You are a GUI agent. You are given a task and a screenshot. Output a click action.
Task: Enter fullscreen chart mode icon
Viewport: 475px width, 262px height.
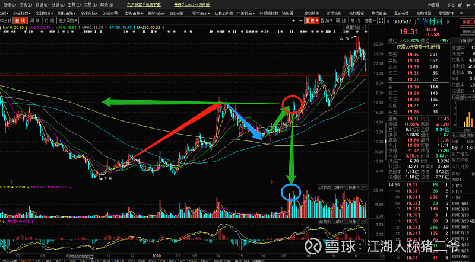tap(382, 21)
